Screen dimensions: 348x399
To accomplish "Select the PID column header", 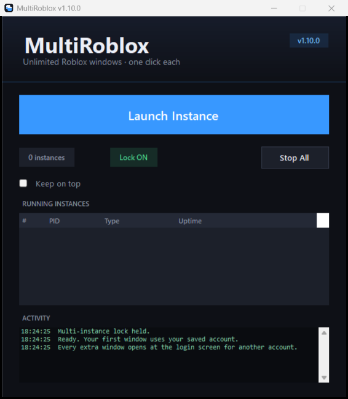I will pyautogui.click(x=54, y=221).
